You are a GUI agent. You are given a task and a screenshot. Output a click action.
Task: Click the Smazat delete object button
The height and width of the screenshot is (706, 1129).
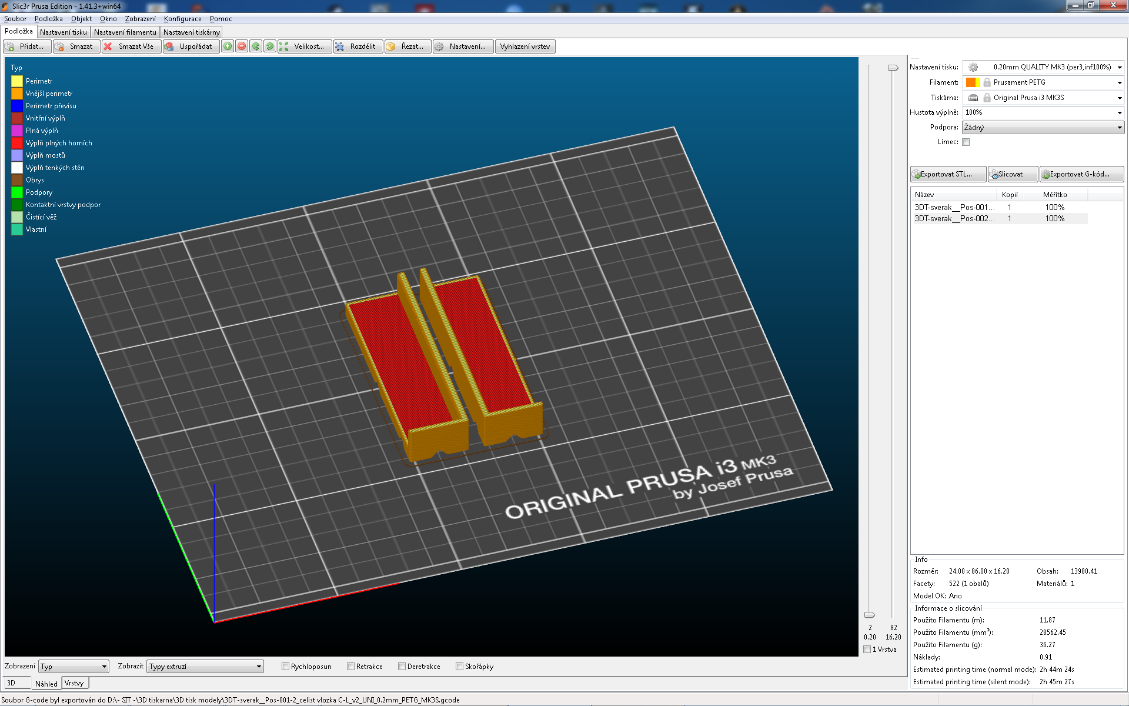pyautogui.click(x=76, y=46)
